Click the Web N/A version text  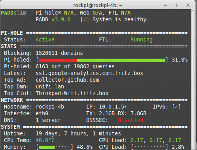click(x=91, y=13)
